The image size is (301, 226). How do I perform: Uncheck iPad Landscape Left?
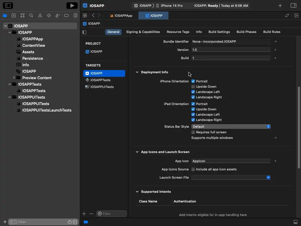pyautogui.click(x=193, y=114)
